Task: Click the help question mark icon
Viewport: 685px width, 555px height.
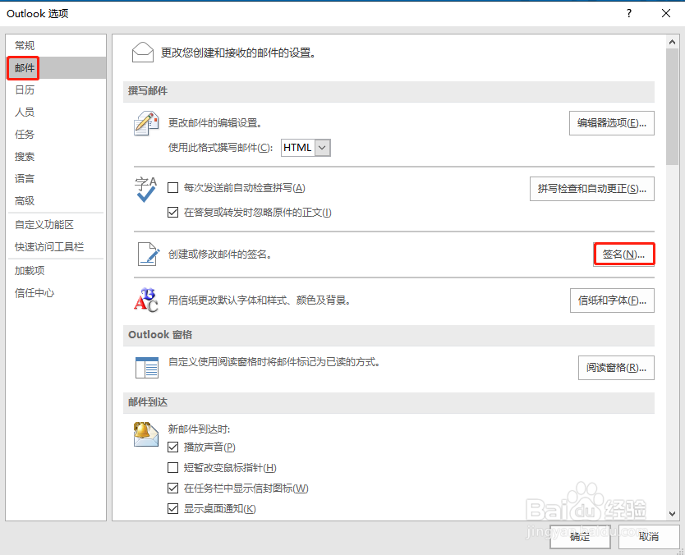Action: (x=628, y=13)
